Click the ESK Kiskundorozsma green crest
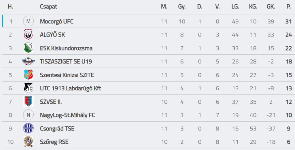295x150 pixels. click(28, 48)
